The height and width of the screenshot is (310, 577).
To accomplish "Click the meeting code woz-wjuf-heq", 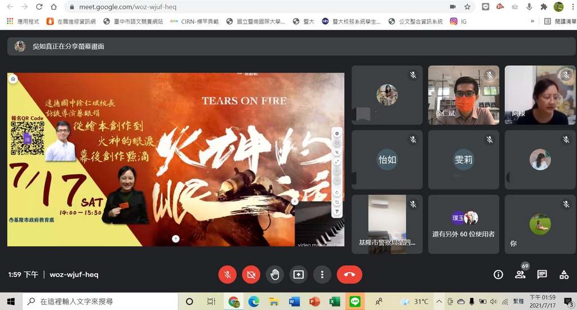I will (74, 275).
